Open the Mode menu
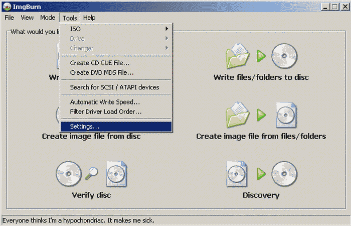The image size is (351, 226). (48, 18)
